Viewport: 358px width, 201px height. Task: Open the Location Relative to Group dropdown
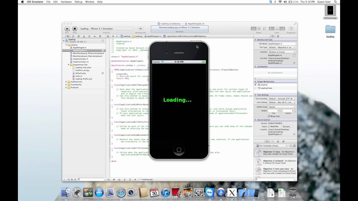(x=282, y=52)
